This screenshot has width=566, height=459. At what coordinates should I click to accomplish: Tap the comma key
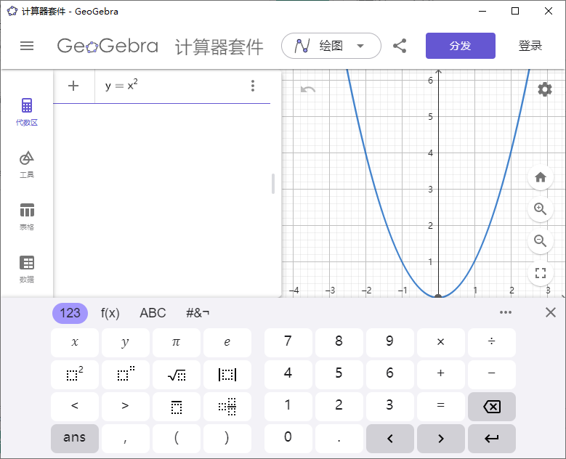tap(126, 439)
